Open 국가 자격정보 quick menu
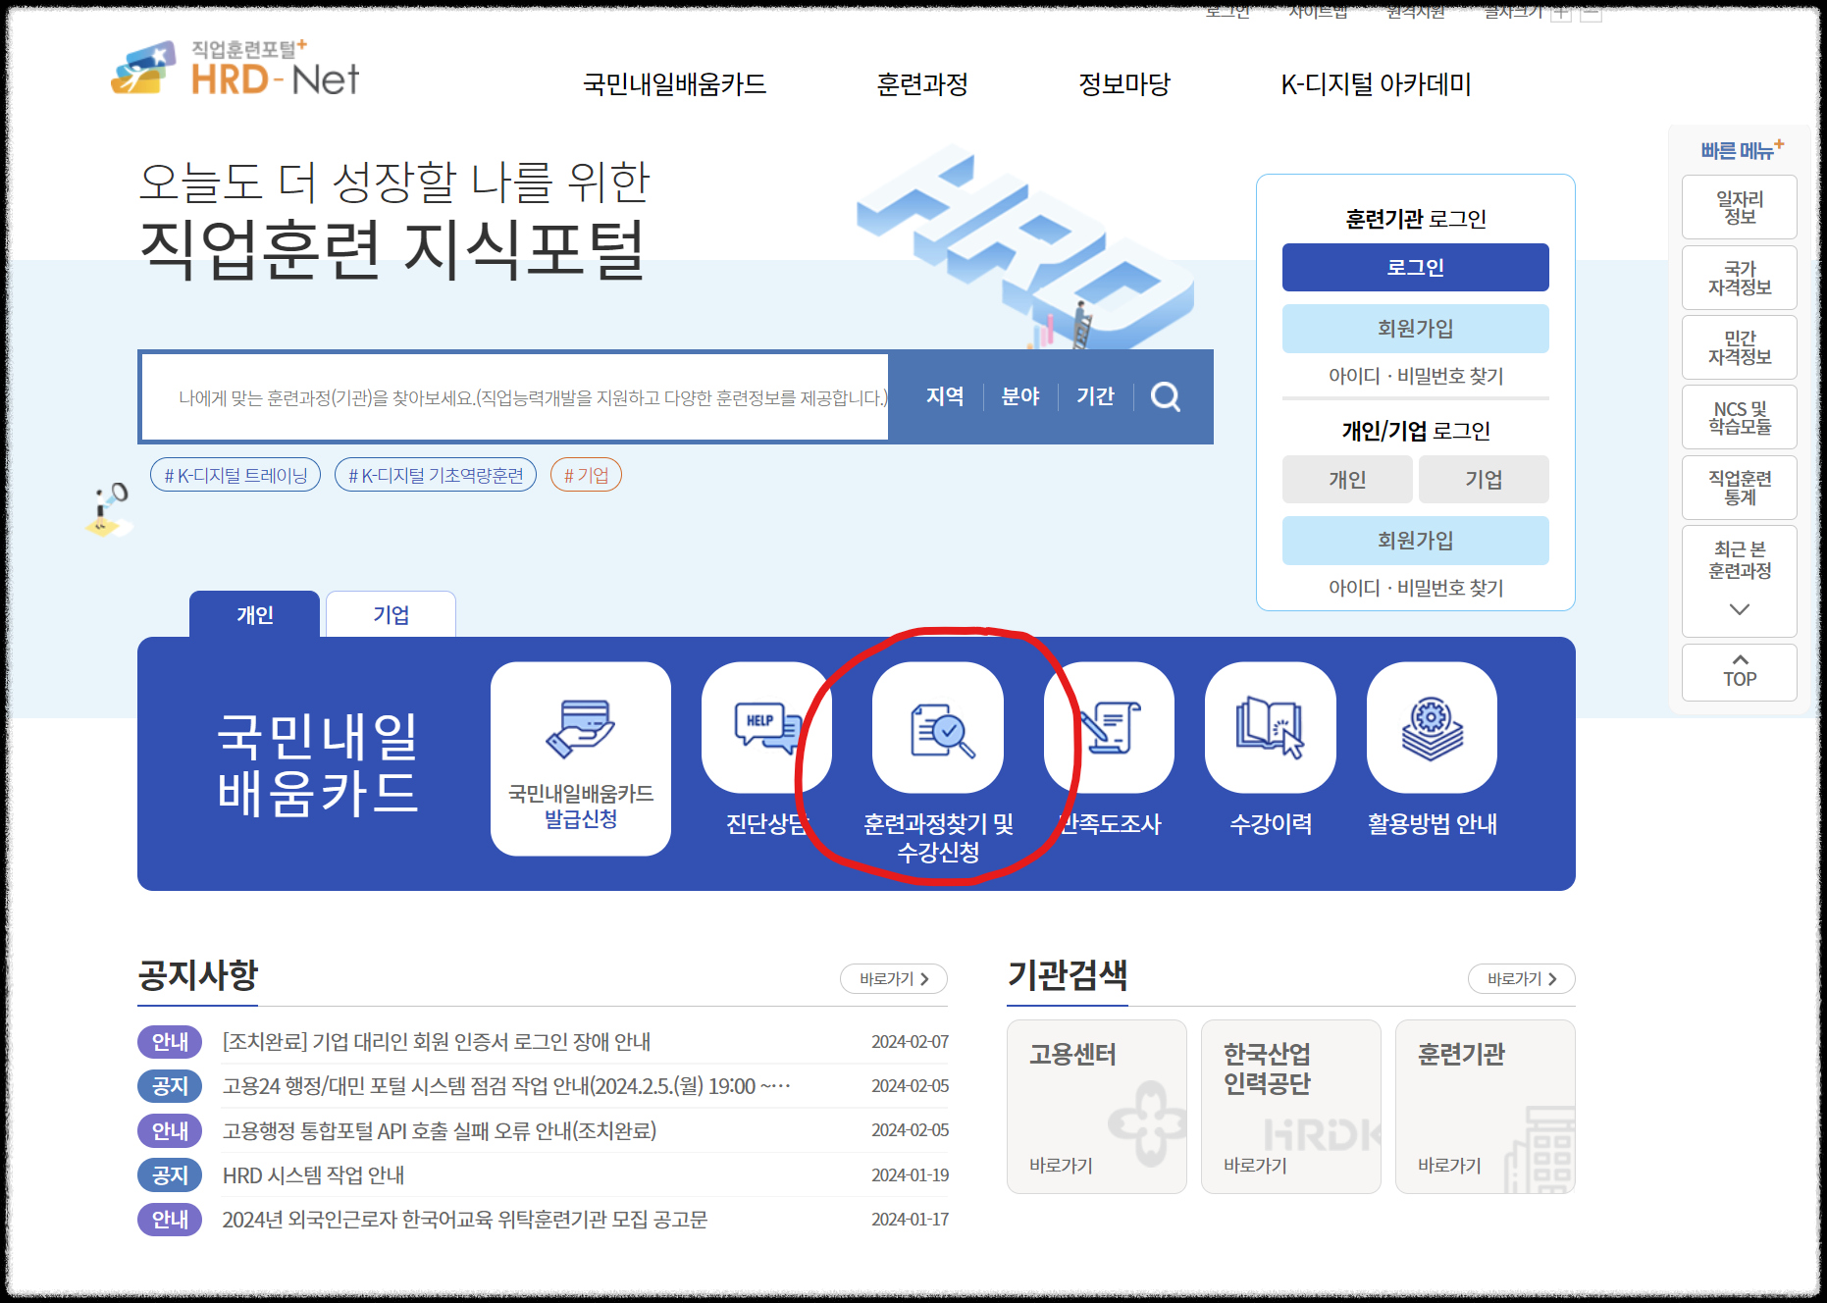Screen dimensions: 1827x1303 coord(1740,278)
